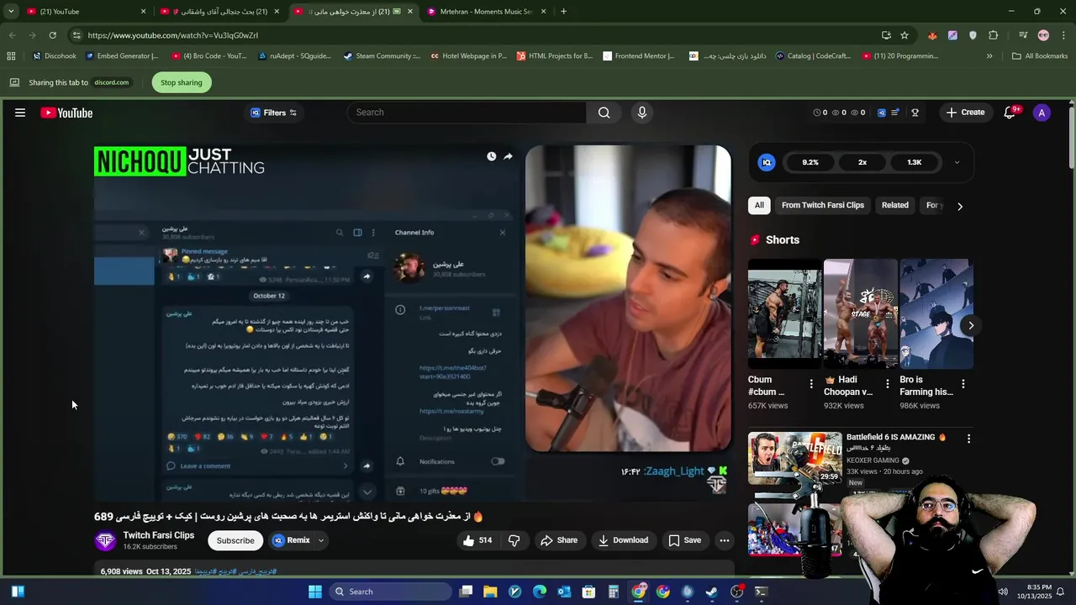
Task: Select the From Twitch Farsi Clips chip
Action: coord(822,205)
